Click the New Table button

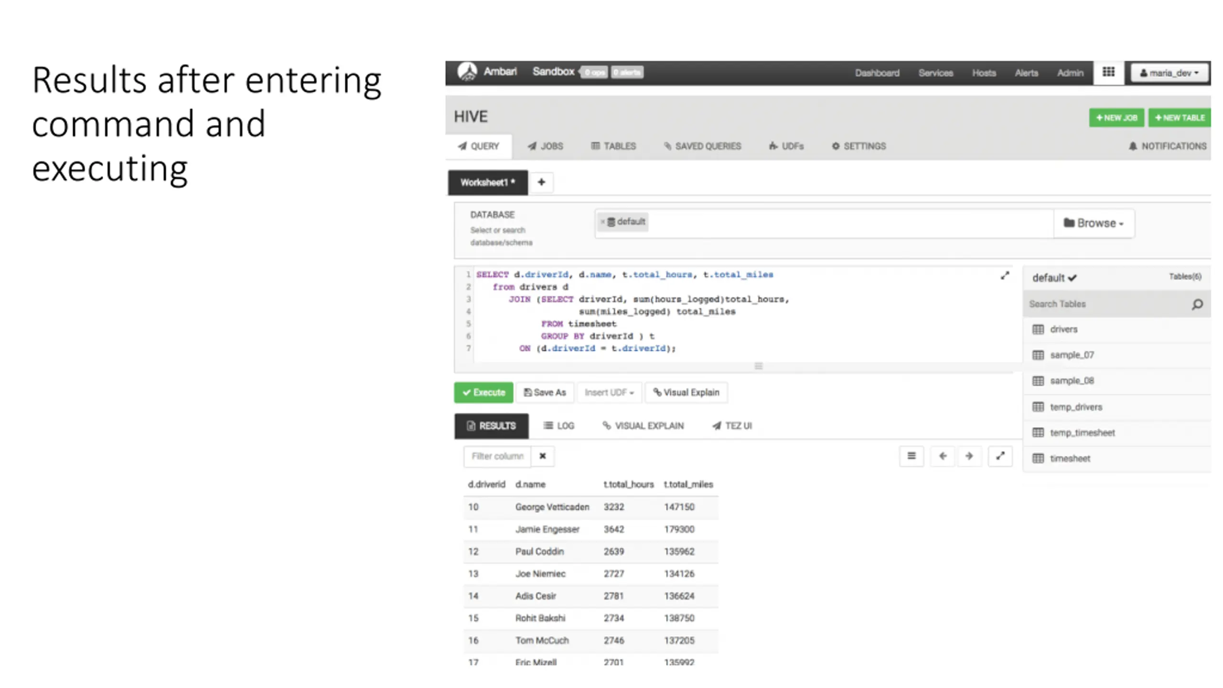click(1179, 118)
